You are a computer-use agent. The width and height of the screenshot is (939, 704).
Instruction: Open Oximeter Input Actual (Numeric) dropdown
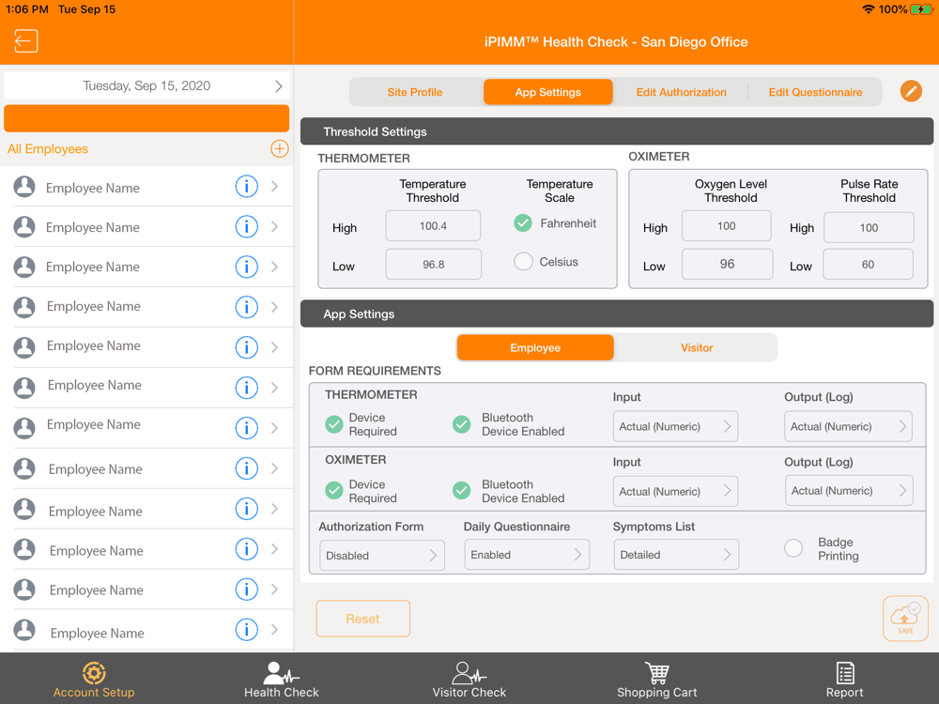click(675, 491)
